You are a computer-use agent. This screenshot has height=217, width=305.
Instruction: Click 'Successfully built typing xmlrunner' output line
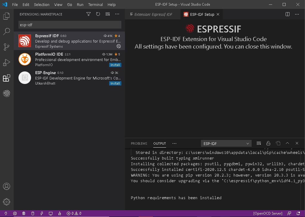click(172, 158)
